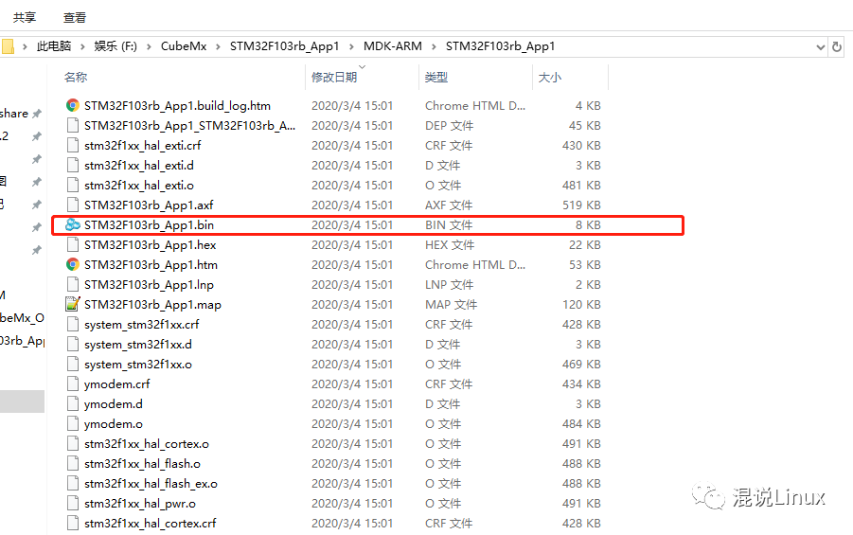Click icon of stm32f1xx_hal_exti.crf
853x535 pixels.
72,145
